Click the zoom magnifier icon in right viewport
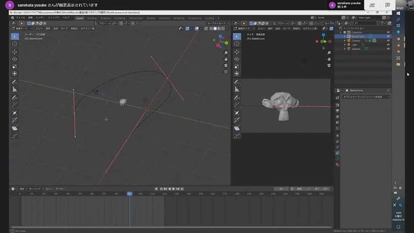 [x=329, y=53]
